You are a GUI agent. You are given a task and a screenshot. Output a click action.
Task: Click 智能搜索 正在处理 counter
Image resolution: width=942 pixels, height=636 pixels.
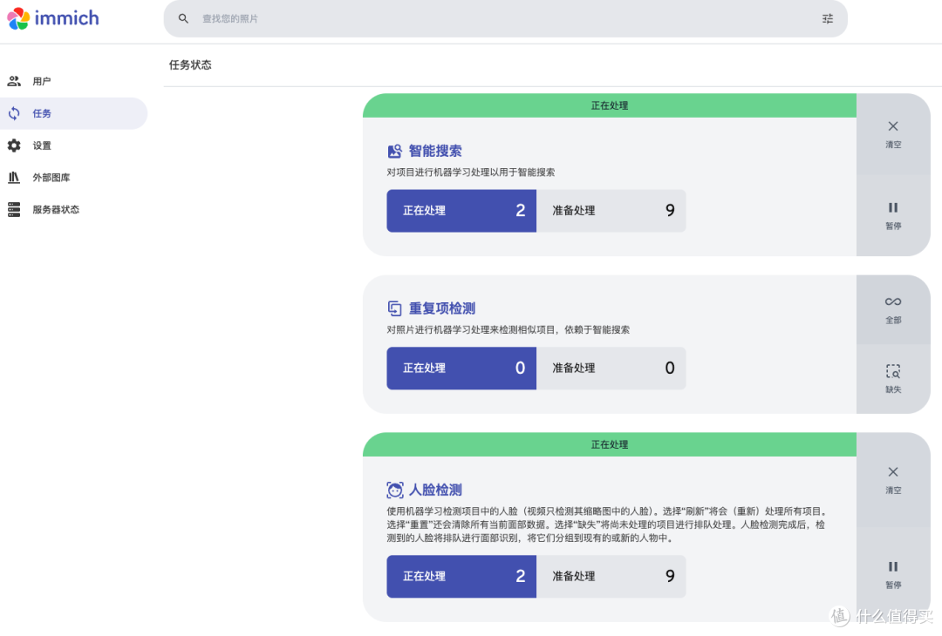pos(461,211)
